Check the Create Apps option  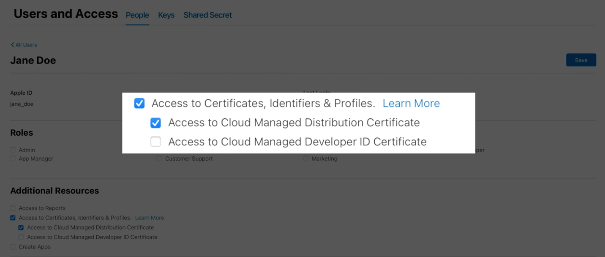(x=13, y=247)
